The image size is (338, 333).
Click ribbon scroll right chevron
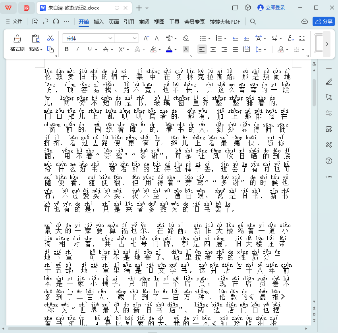click(x=327, y=44)
